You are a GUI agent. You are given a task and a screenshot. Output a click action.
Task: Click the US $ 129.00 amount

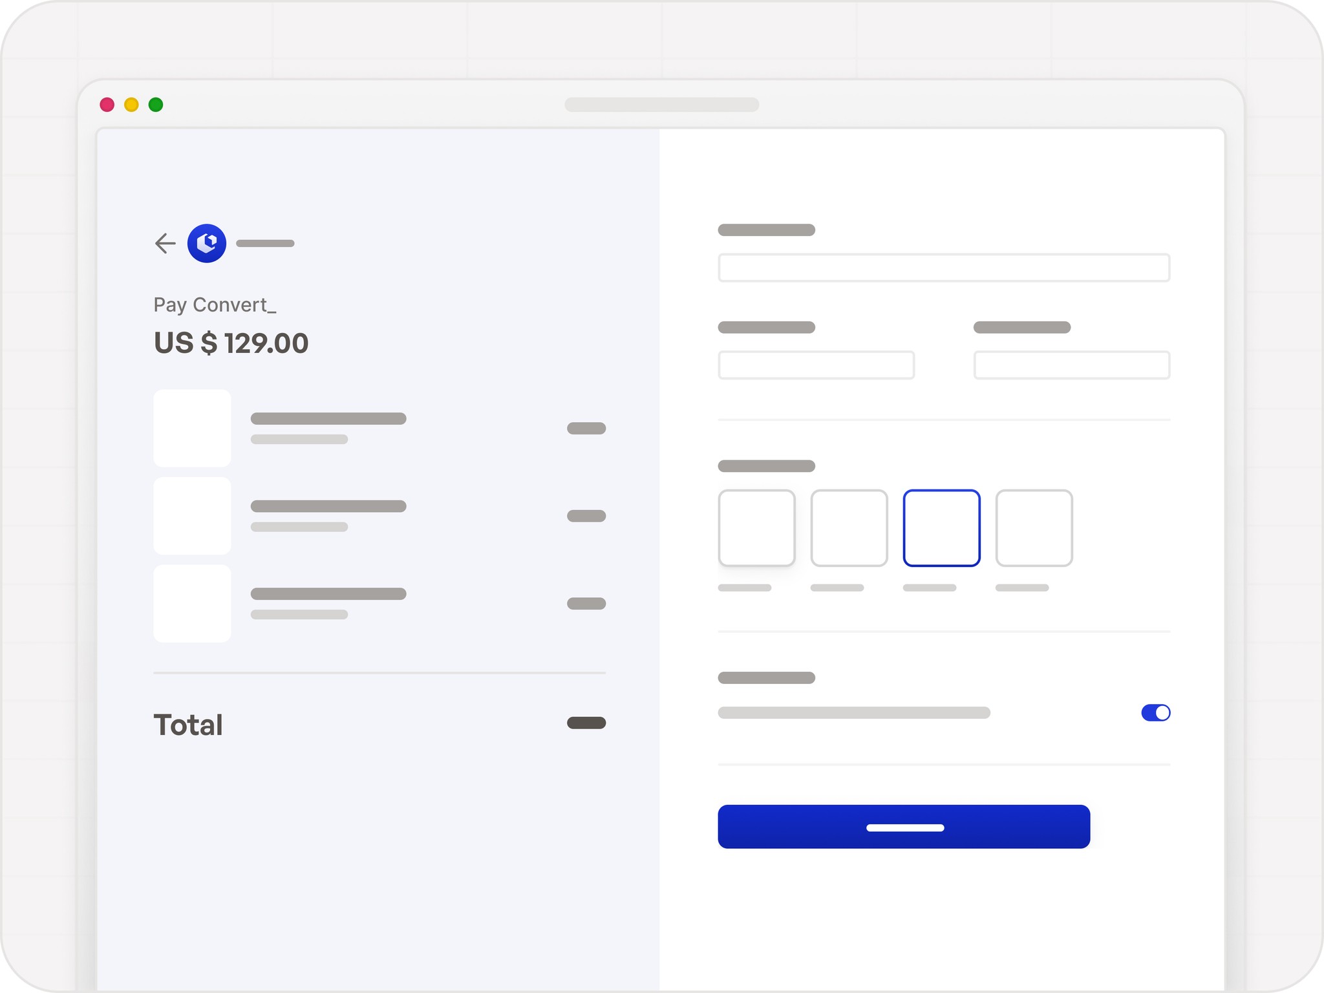[231, 343]
